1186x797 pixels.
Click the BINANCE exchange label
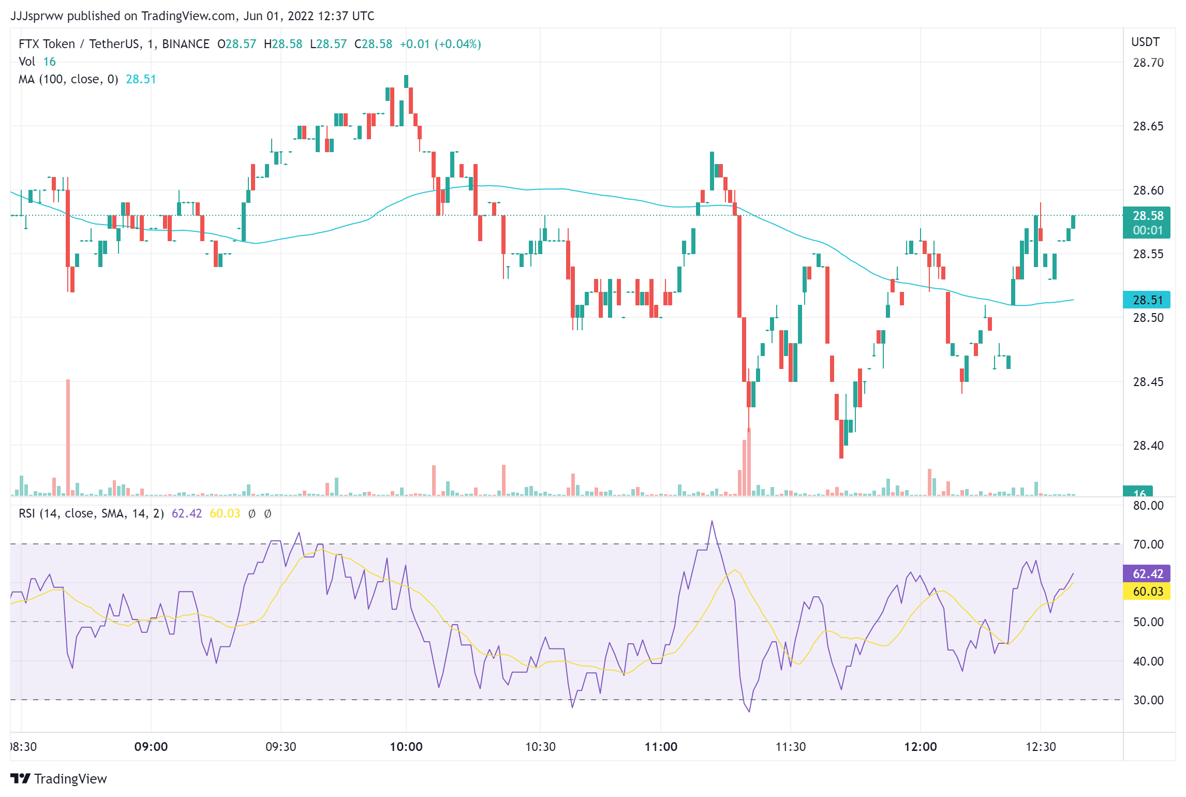(x=186, y=44)
